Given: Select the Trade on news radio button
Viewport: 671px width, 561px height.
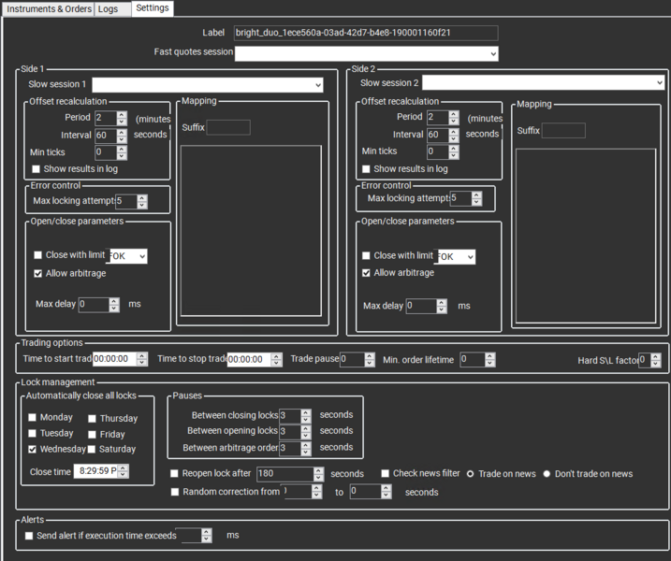Looking at the screenshot, I should 471,474.
